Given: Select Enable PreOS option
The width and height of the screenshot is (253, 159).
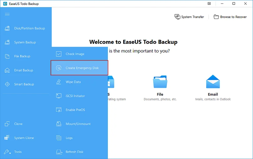Looking at the screenshot, I should point(75,110).
